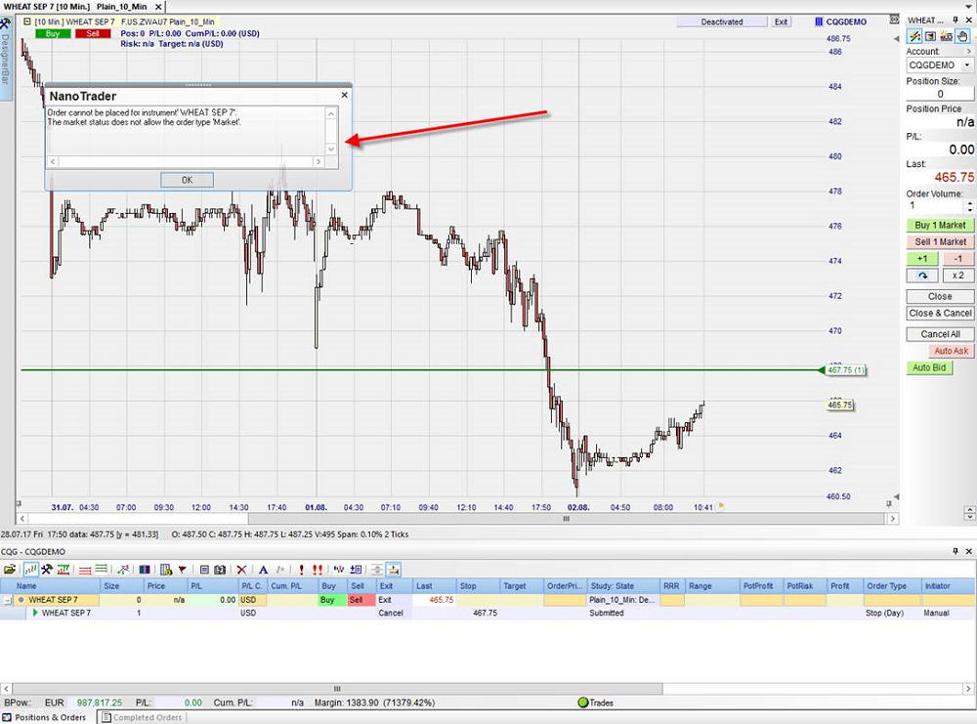Click the double red exclamation marks icon

(x=318, y=569)
